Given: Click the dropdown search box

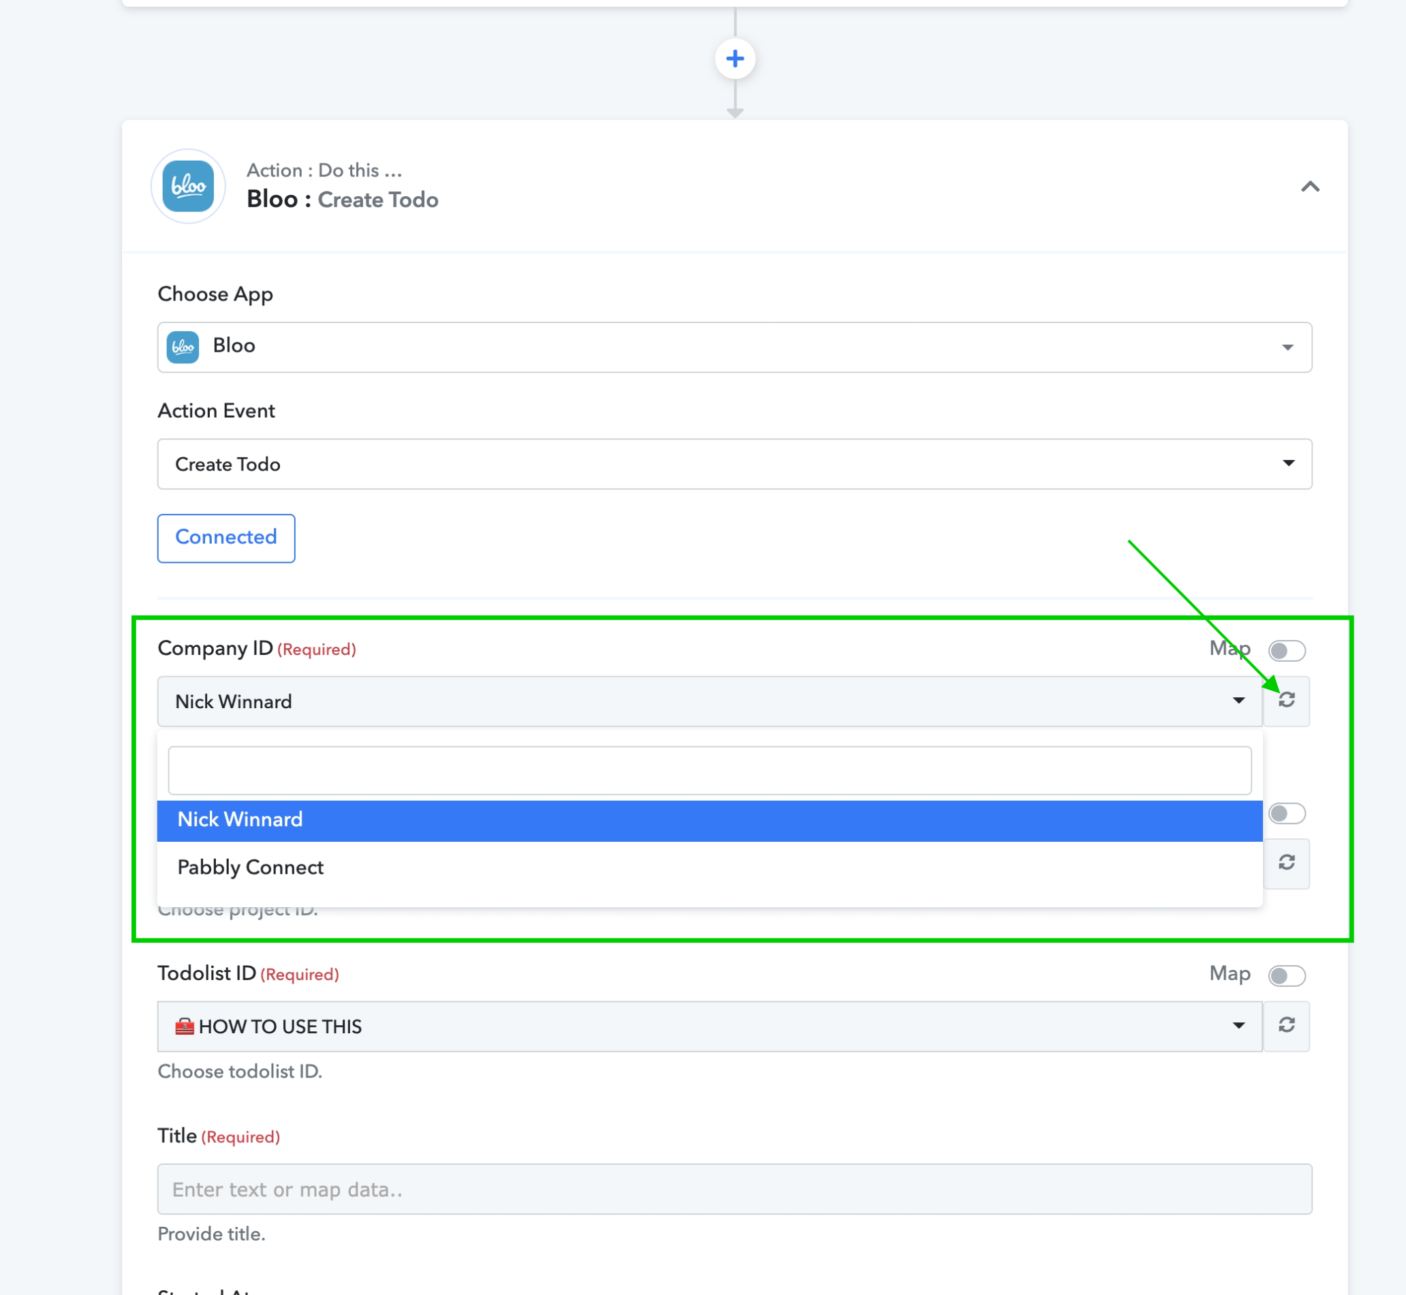Looking at the screenshot, I should pos(708,770).
